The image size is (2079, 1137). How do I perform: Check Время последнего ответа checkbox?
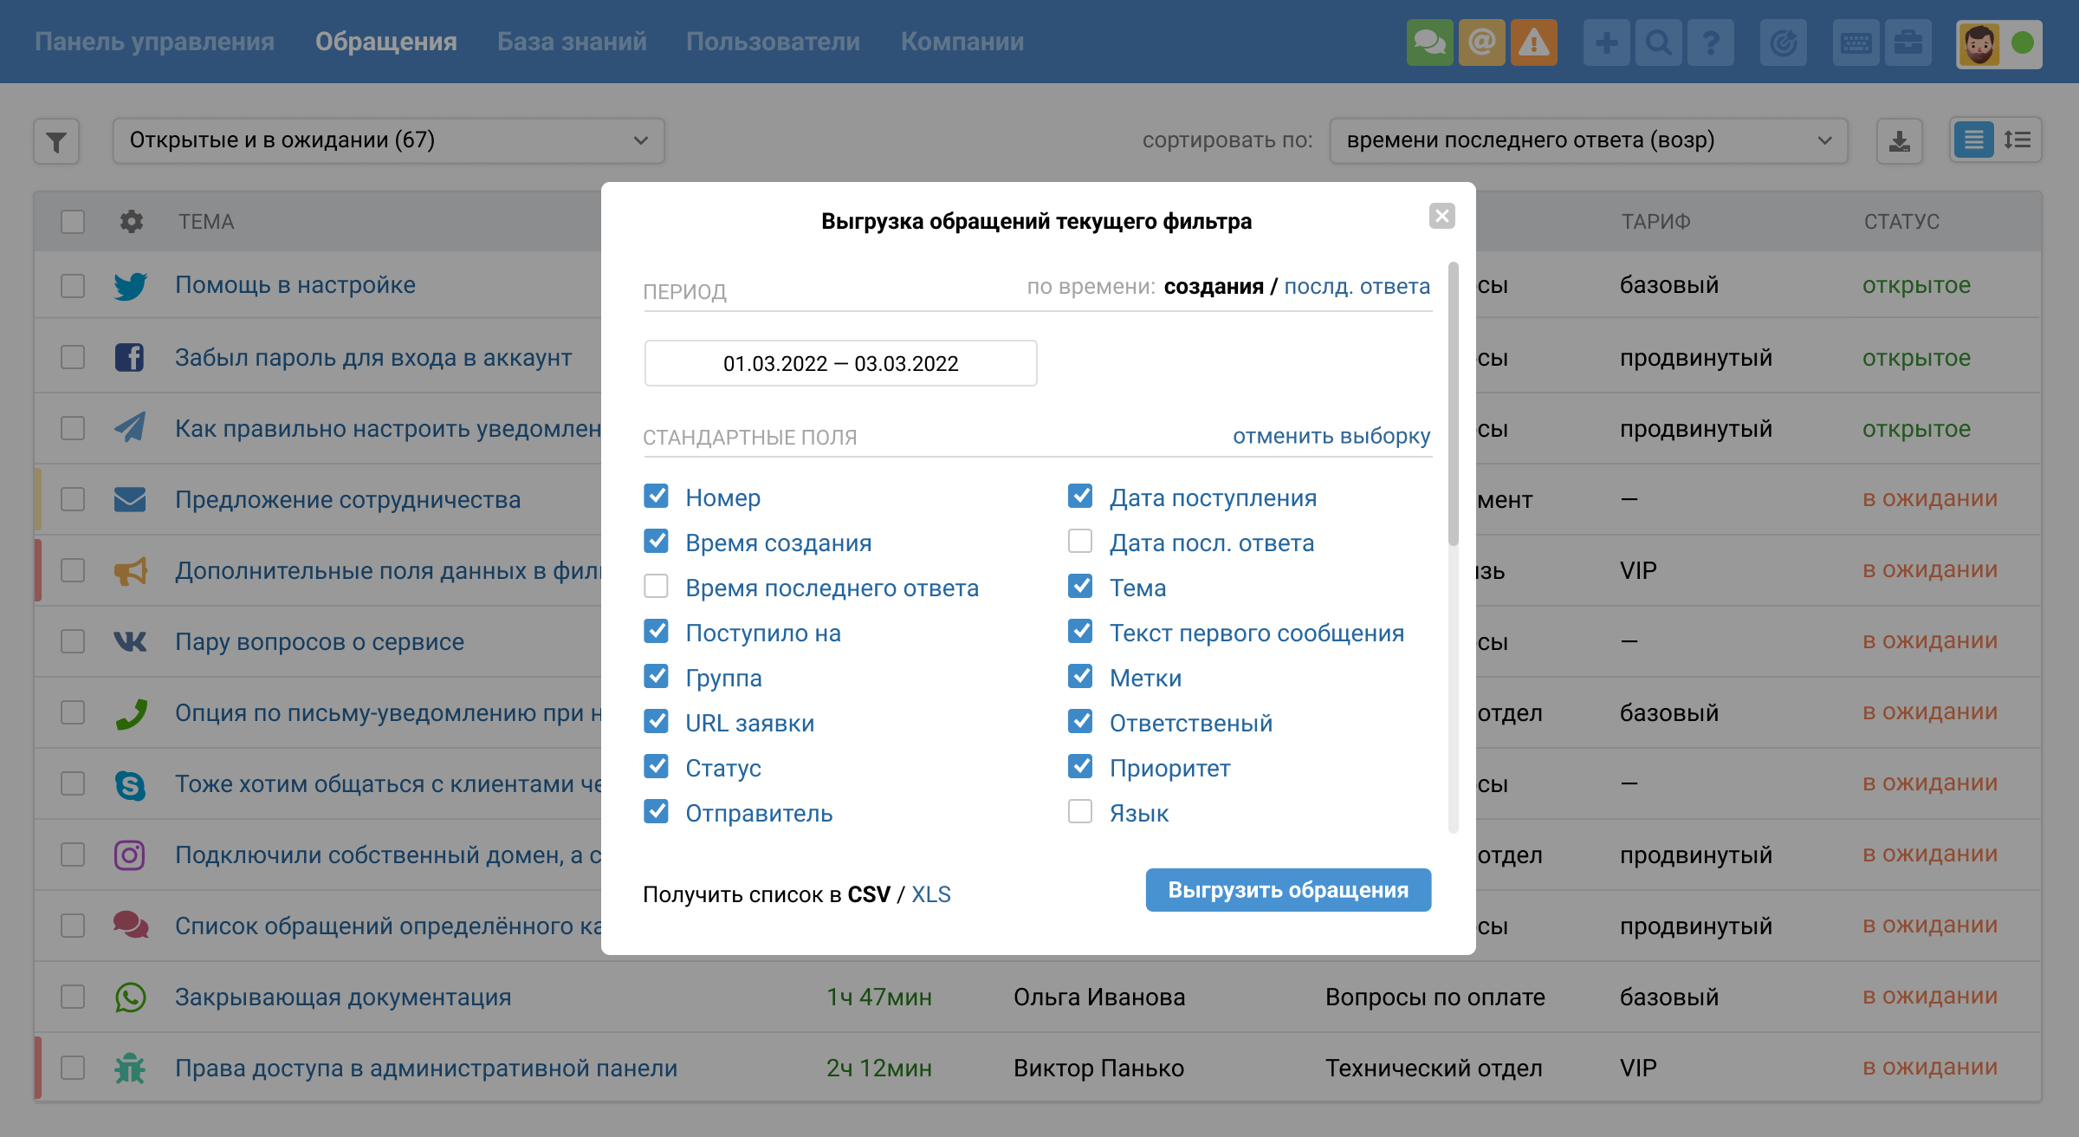(x=656, y=587)
